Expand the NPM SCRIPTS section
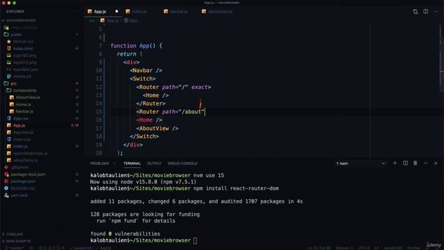444x250 pixels. point(18,241)
